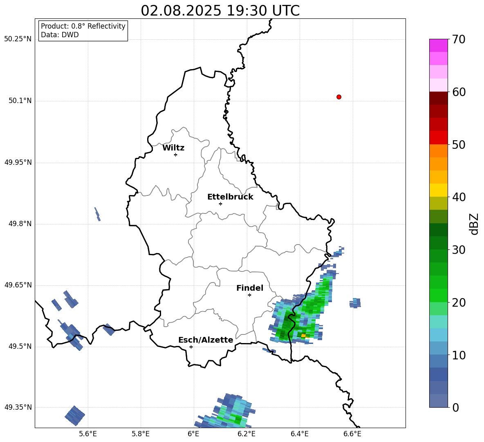Select the Ettelbruck city label

click(230, 197)
